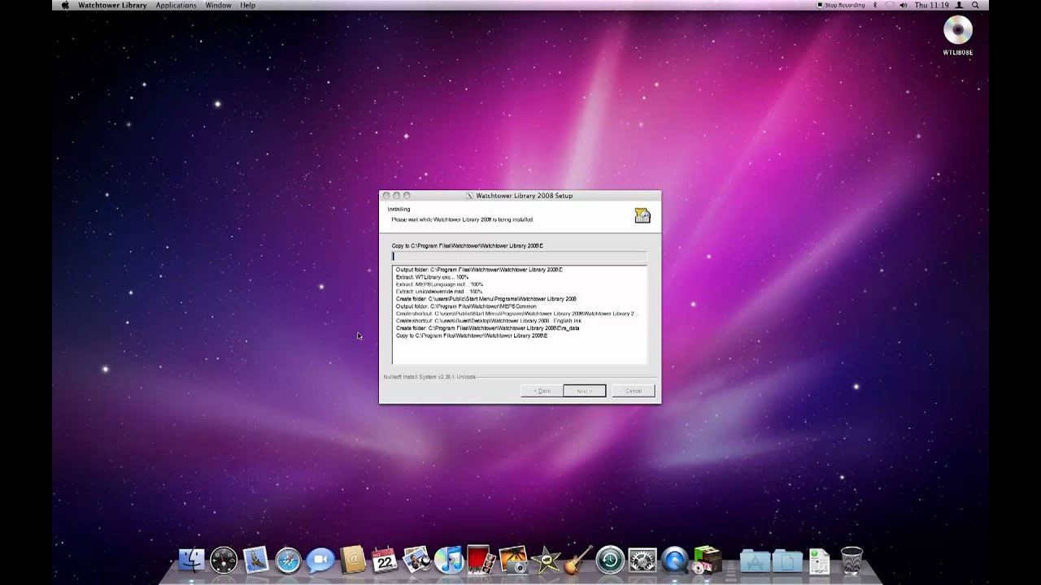Open the PDF document in Dock
1041x585 pixels.
tap(819, 561)
